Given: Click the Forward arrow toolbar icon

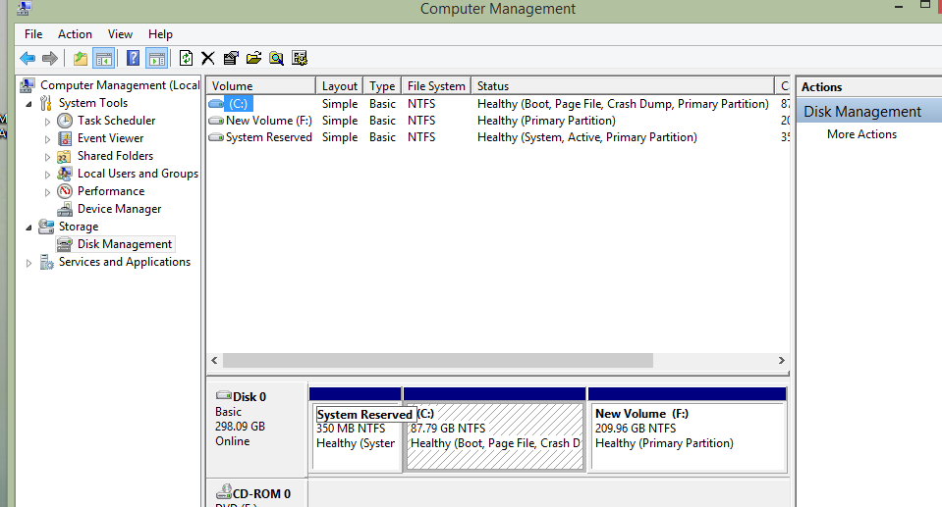Looking at the screenshot, I should 50,58.
